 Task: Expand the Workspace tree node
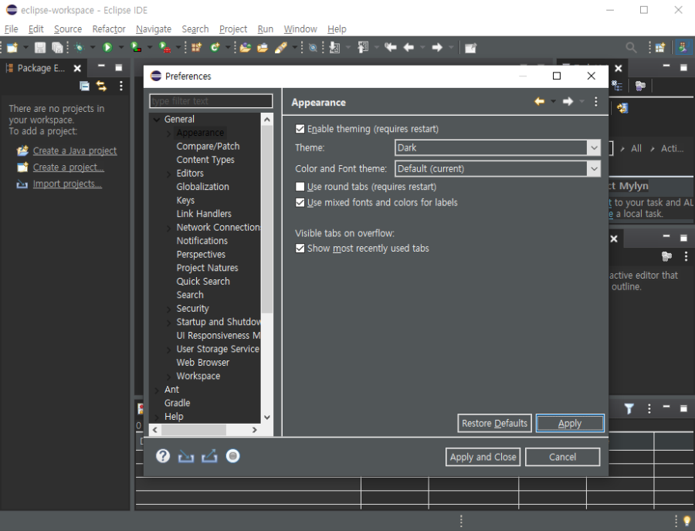pyautogui.click(x=168, y=377)
